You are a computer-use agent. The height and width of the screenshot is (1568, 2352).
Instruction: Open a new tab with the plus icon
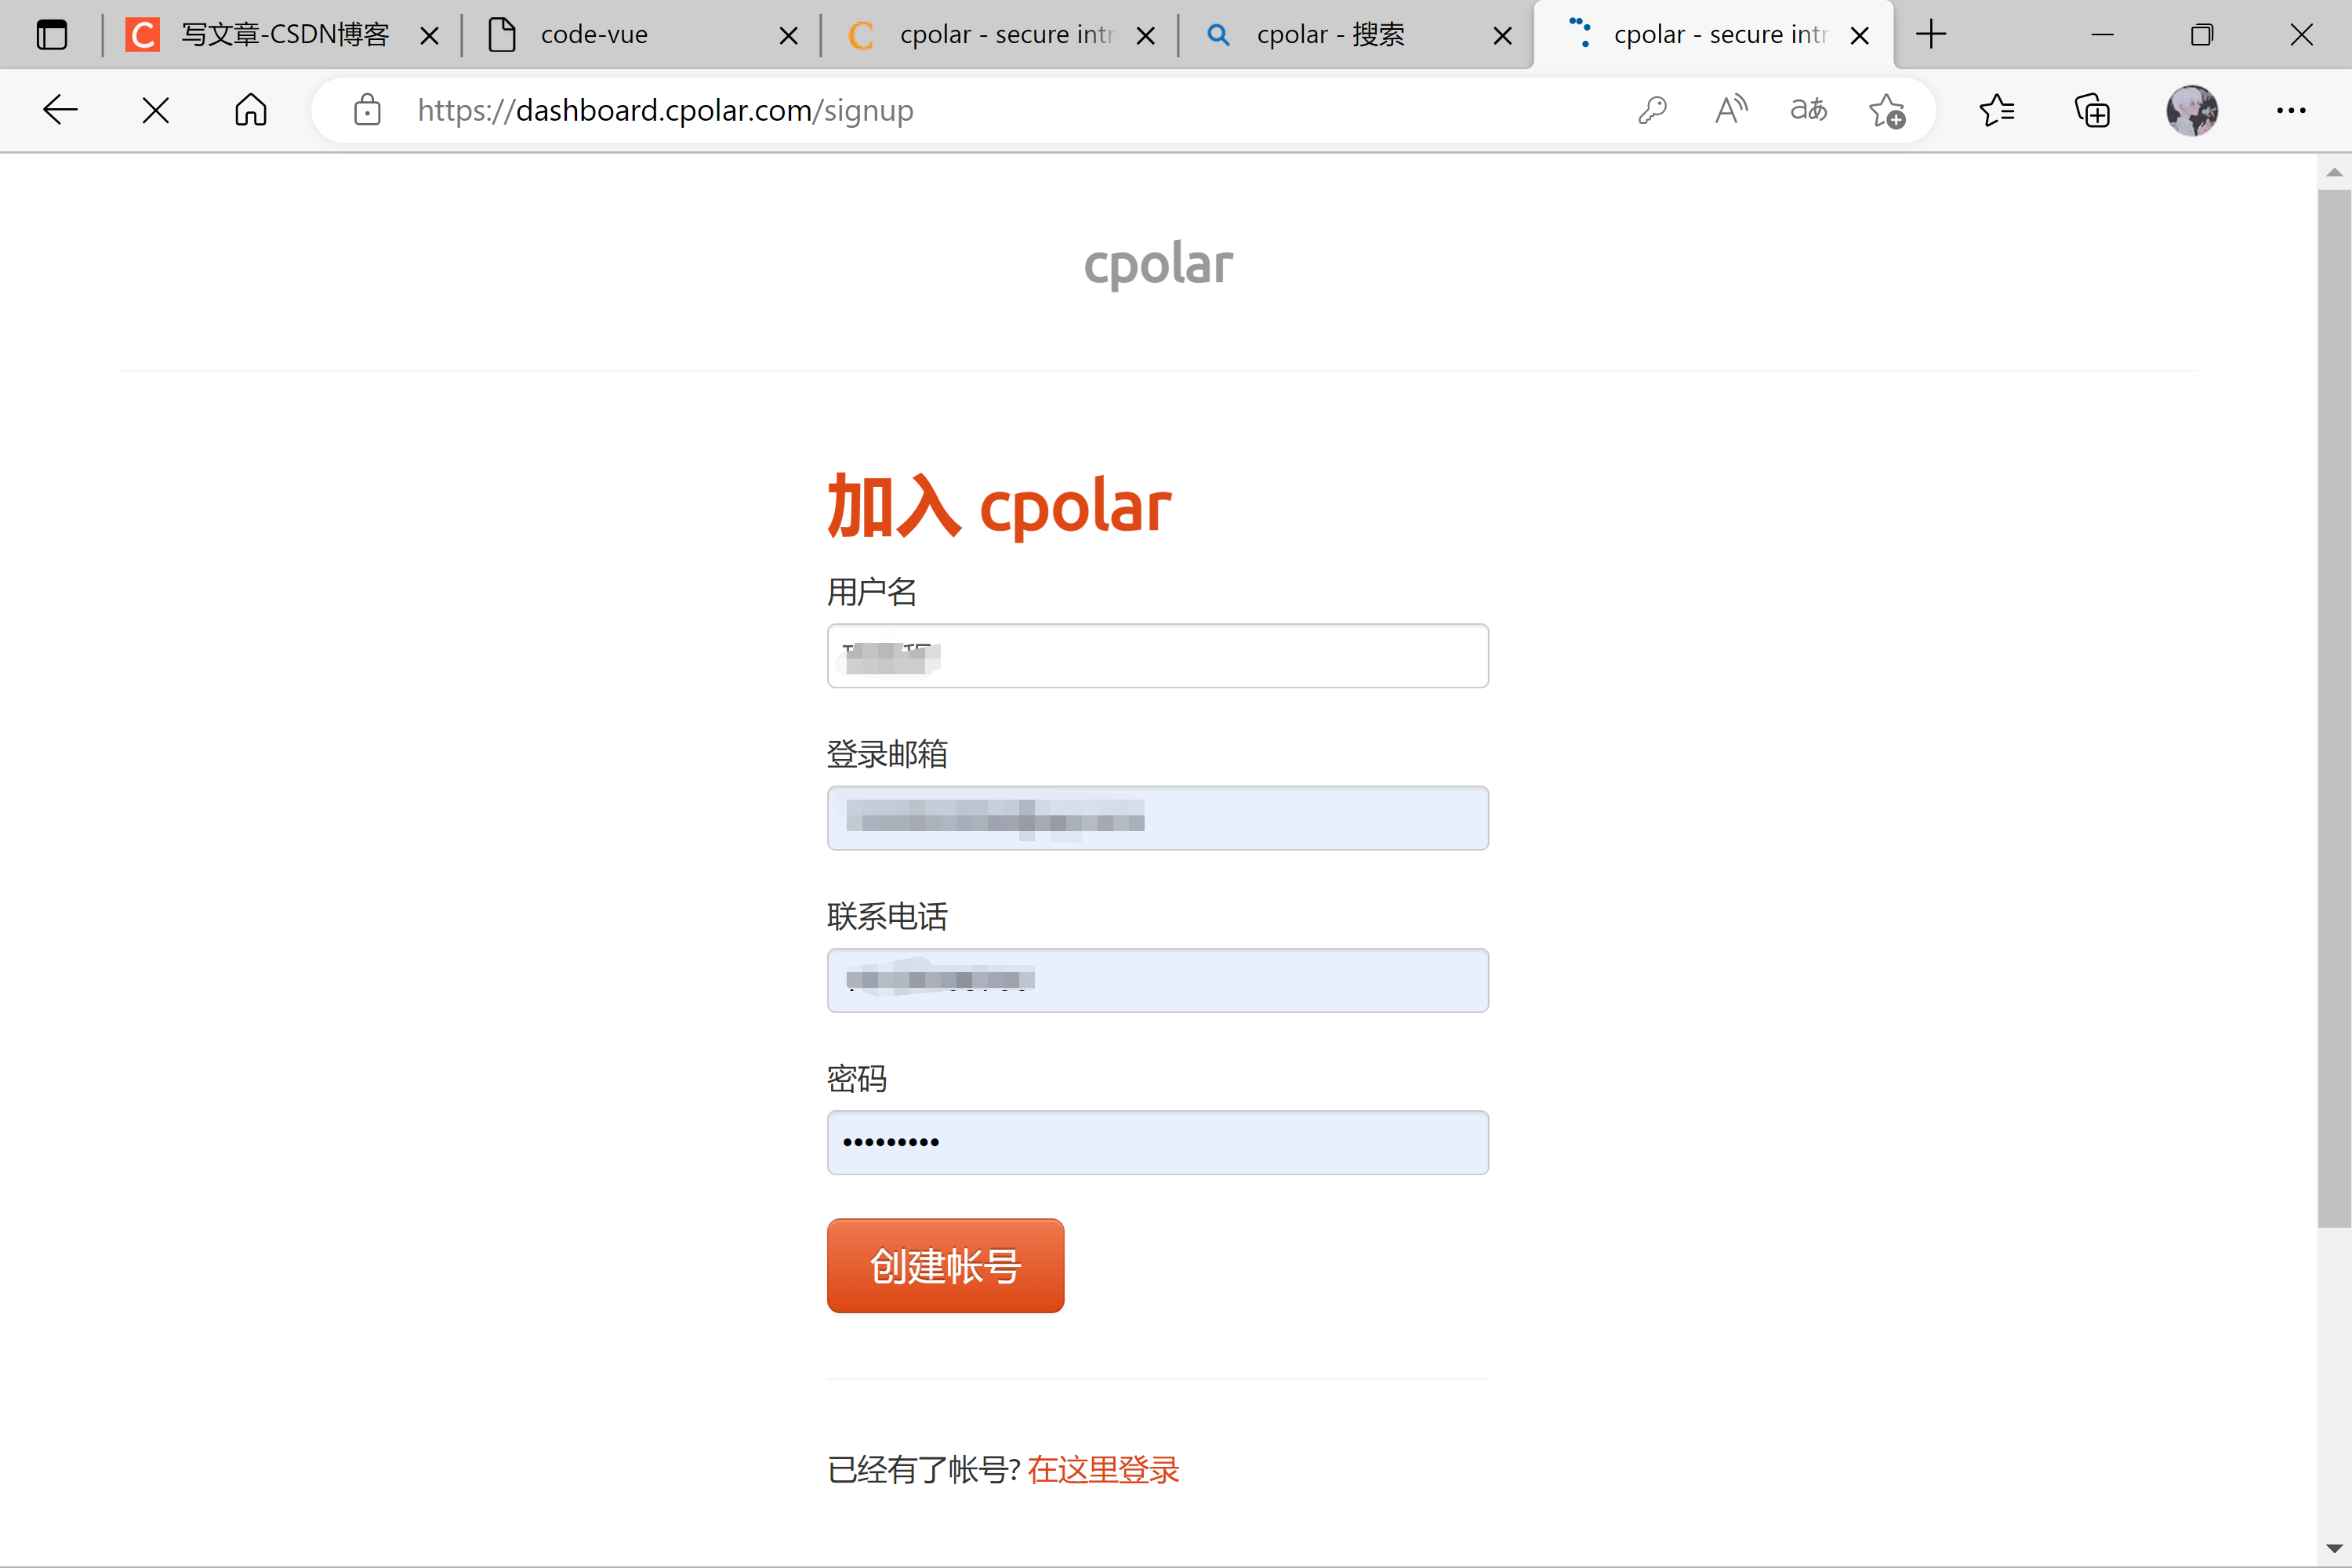pos(1931,34)
